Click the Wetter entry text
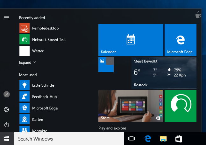206x145 pixels. pos(38,51)
